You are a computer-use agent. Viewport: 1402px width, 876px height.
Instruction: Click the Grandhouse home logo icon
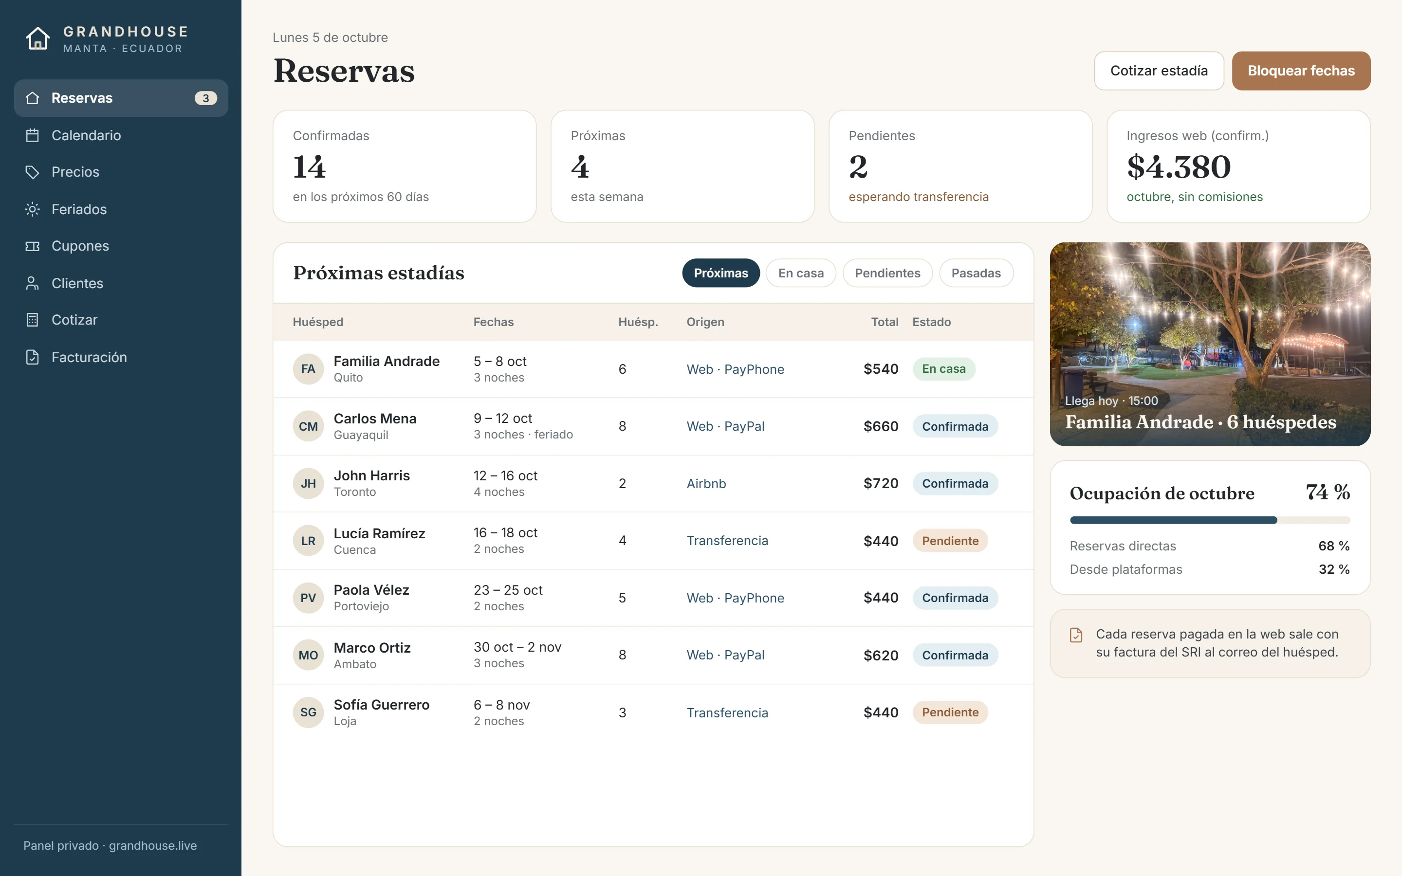pyautogui.click(x=37, y=39)
